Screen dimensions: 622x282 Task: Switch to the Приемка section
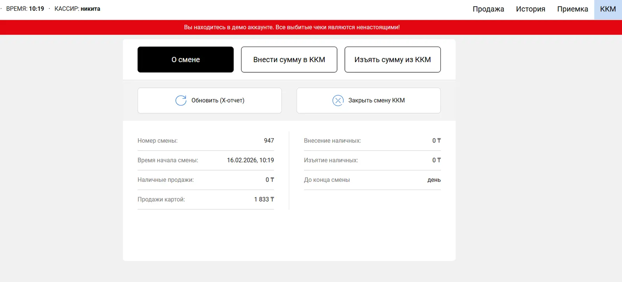[572, 9]
